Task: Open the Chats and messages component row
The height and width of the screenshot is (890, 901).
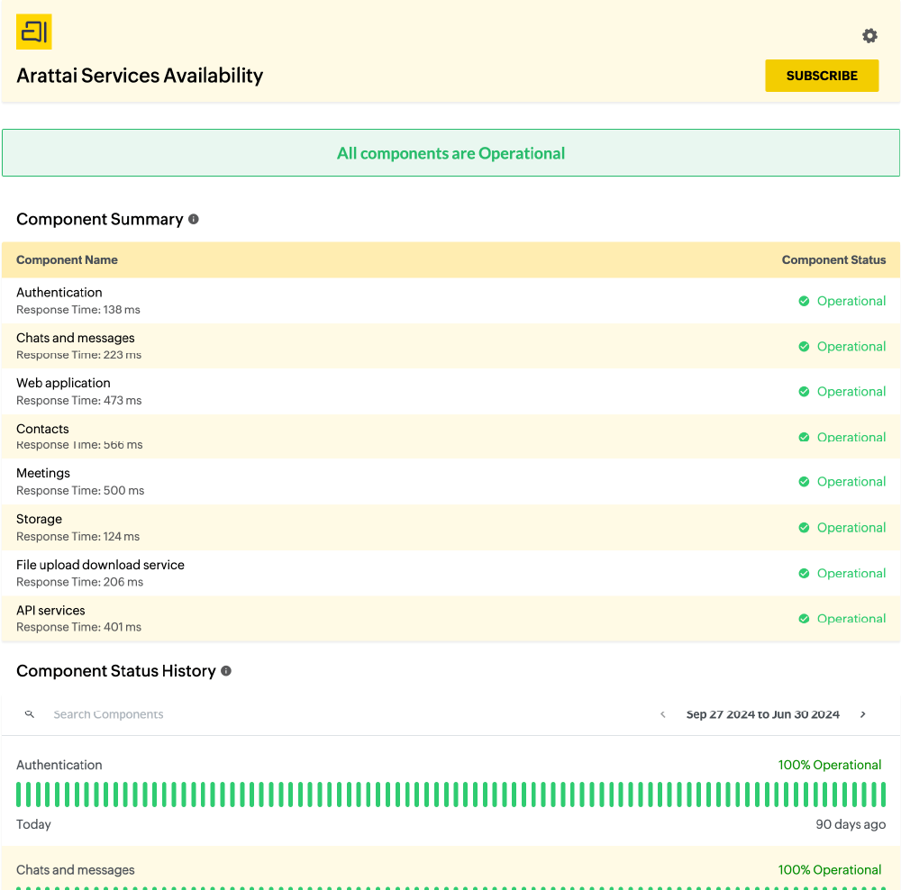Action: pos(76,339)
